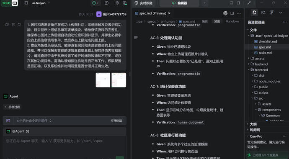Close the spec.md (Preview) tab
289x159 pixels.
169,13
